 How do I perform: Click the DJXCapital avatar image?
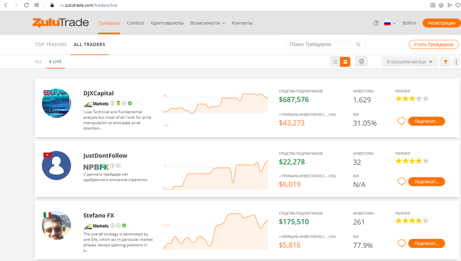pyautogui.click(x=56, y=103)
